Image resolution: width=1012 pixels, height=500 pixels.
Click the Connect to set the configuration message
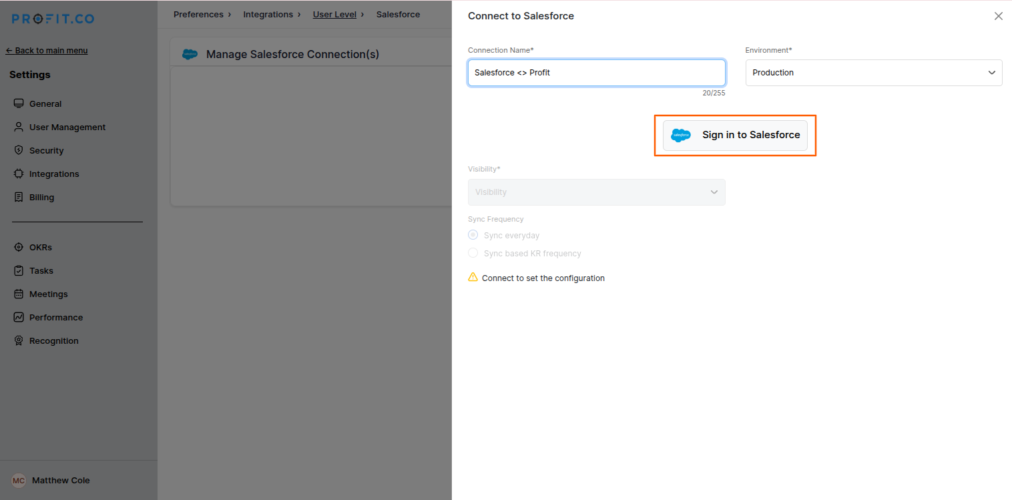pos(543,278)
